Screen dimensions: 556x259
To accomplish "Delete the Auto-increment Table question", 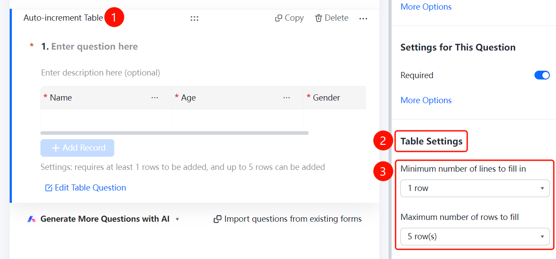I will click(332, 18).
